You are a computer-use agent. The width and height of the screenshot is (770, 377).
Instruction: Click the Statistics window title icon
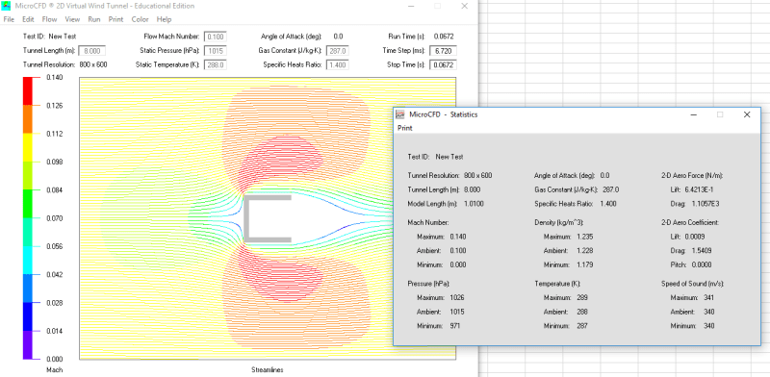click(400, 114)
